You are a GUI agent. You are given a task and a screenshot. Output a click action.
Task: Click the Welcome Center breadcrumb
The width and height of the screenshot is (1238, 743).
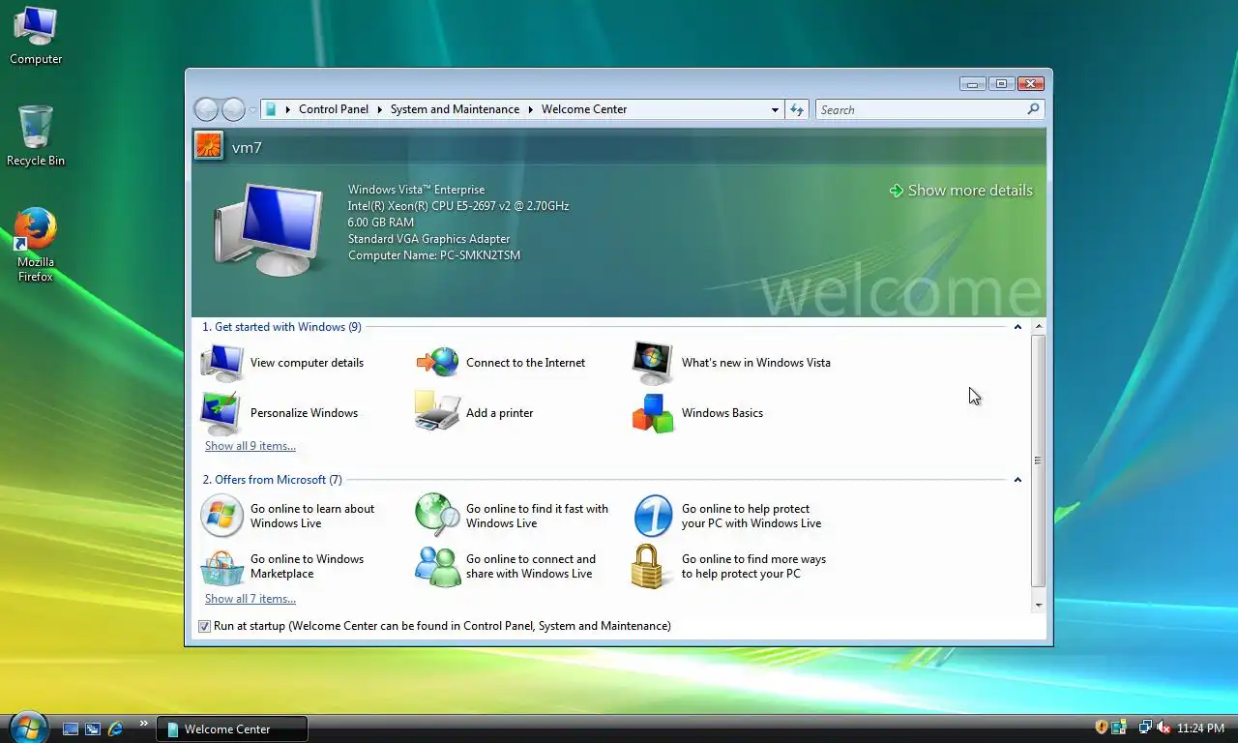(x=584, y=109)
